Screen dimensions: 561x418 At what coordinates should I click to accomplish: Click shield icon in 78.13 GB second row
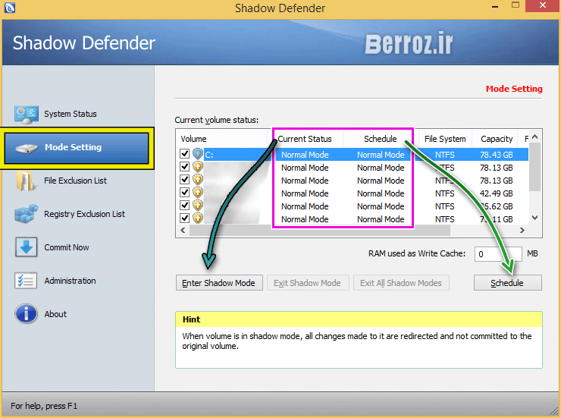[198, 167]
